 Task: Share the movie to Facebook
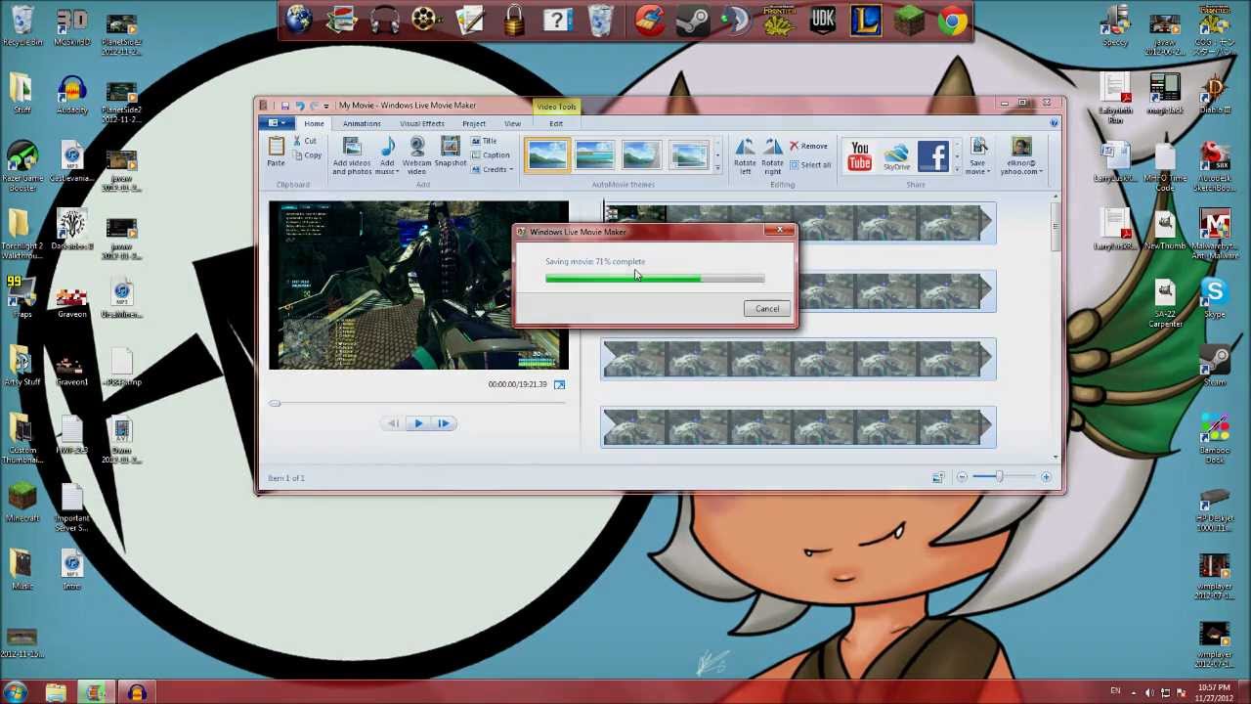click(x=933, y=156)
